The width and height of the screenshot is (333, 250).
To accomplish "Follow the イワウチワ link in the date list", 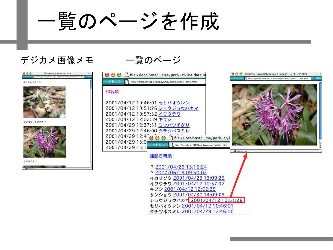I will (x=169, y=114).
